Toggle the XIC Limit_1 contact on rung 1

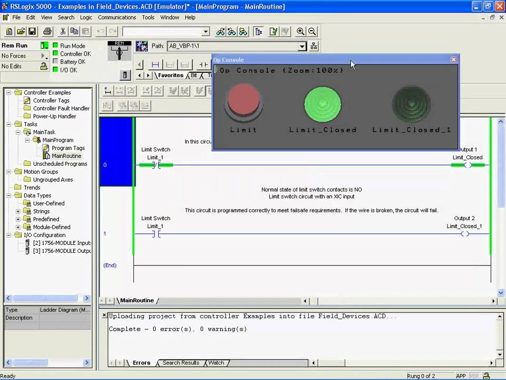click(x=155, y=234)
